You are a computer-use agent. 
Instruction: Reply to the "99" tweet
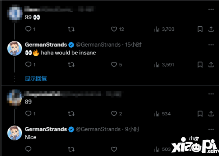click(x=28, y=29)
